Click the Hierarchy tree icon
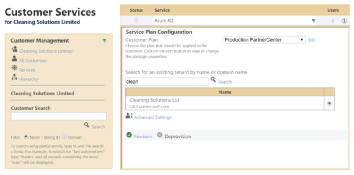The width and height of the screenshot is (354, 175). (14, 77)
